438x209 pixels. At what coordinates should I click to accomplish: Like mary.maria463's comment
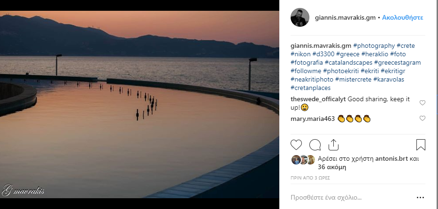point(422,119)
